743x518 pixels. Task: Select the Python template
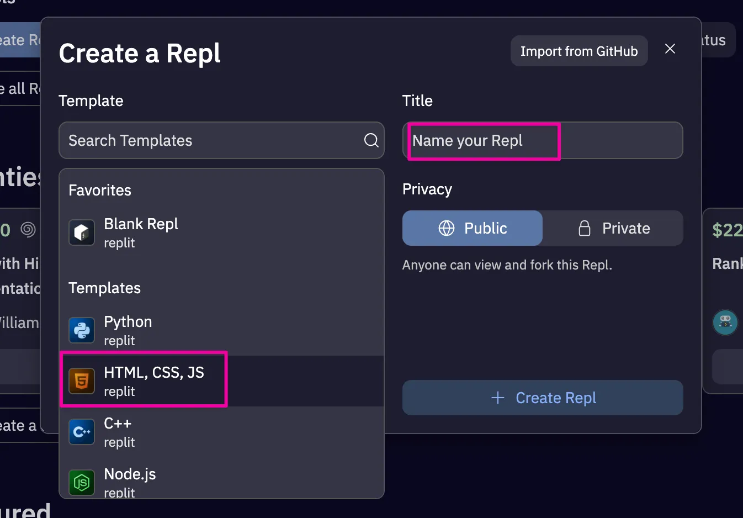pyautogui.click(x=221, y=330)
